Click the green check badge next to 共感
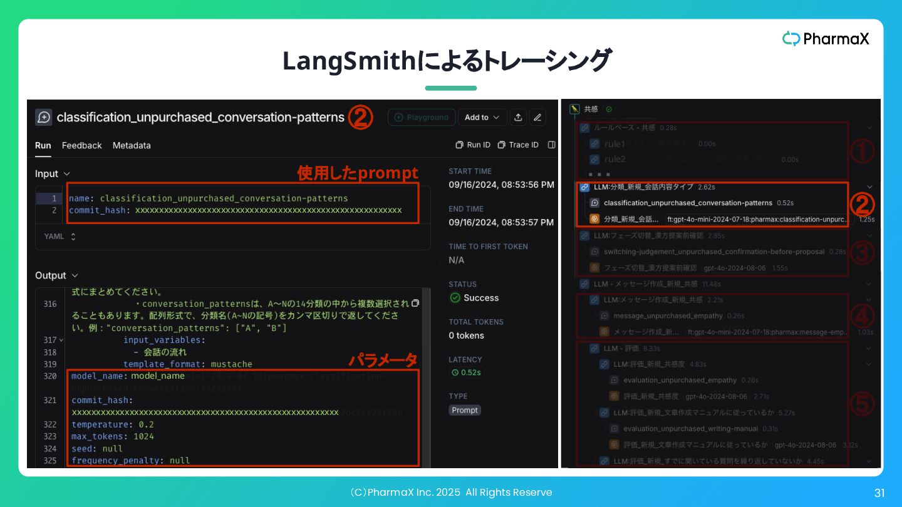Viewport: 902px width, 507px height. [609, 109]
